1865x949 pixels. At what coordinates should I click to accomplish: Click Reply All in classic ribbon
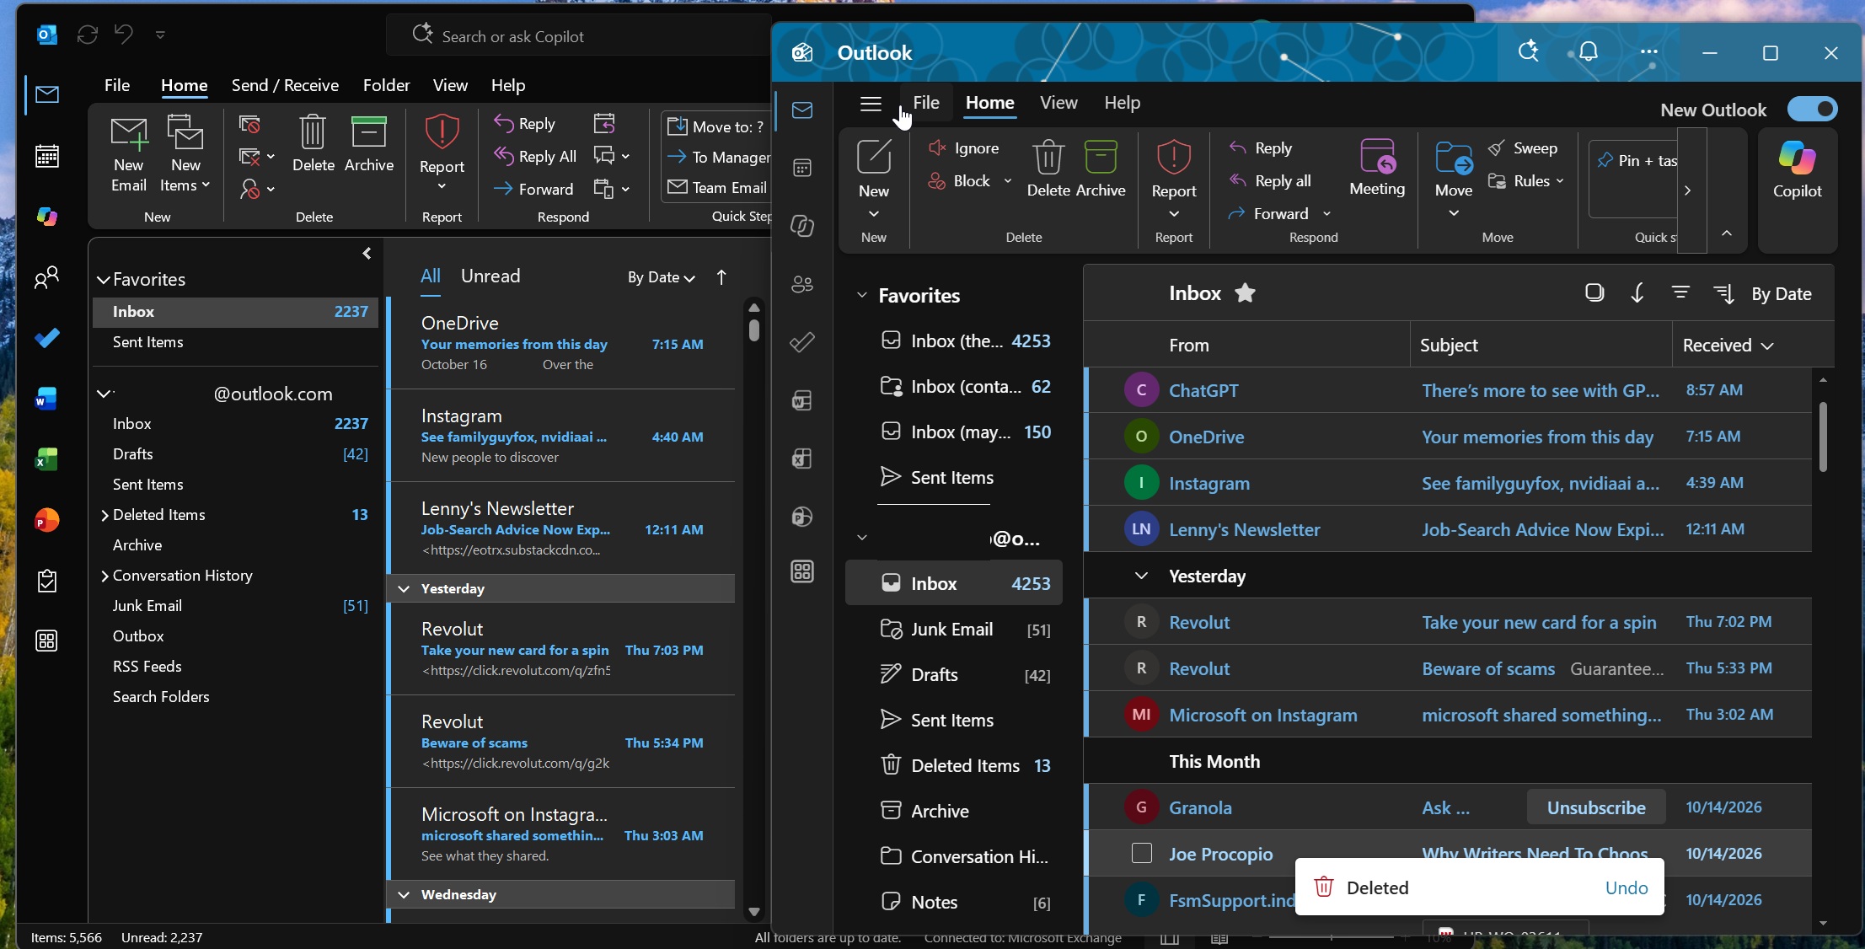pyautogui.click(x=536, y=157)
